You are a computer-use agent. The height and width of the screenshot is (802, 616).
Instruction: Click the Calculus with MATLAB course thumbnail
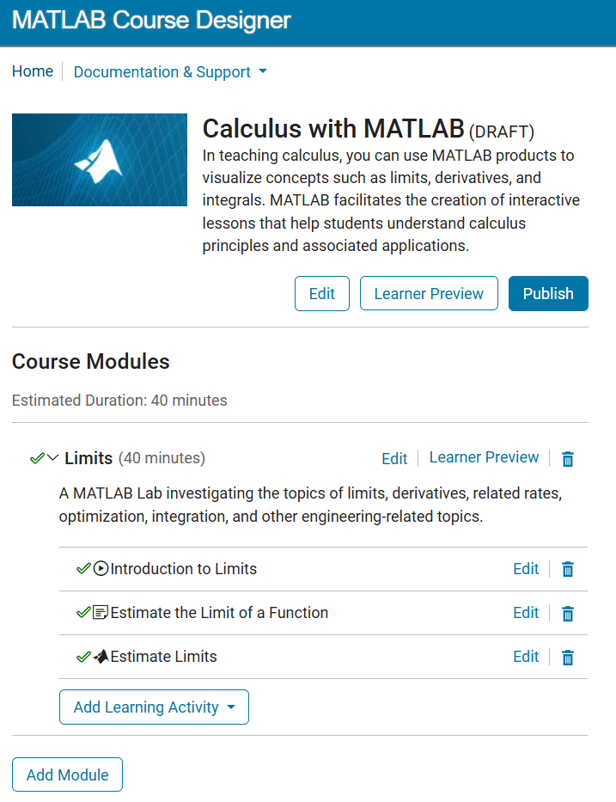click(x=100, y=160)
